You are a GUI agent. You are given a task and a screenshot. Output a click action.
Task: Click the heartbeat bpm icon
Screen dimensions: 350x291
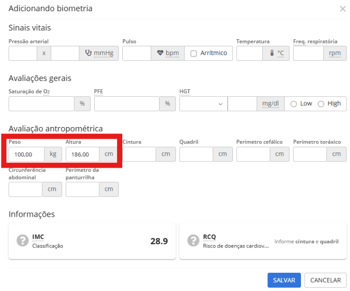(x=160, y=53)
